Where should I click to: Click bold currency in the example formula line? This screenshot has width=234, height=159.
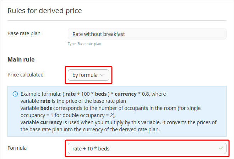click(x=126, y=94)
